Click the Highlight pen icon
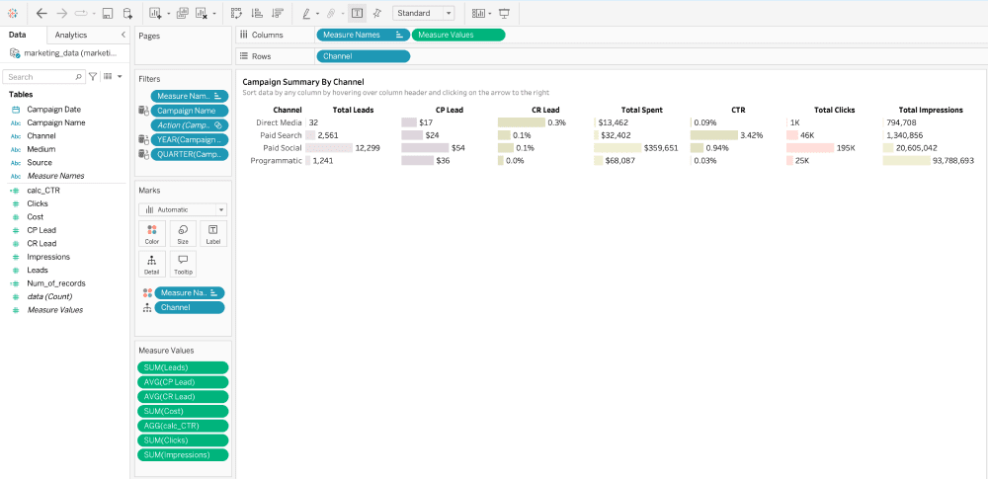Screen dimensions: 988x479 [x=306, y=14]
